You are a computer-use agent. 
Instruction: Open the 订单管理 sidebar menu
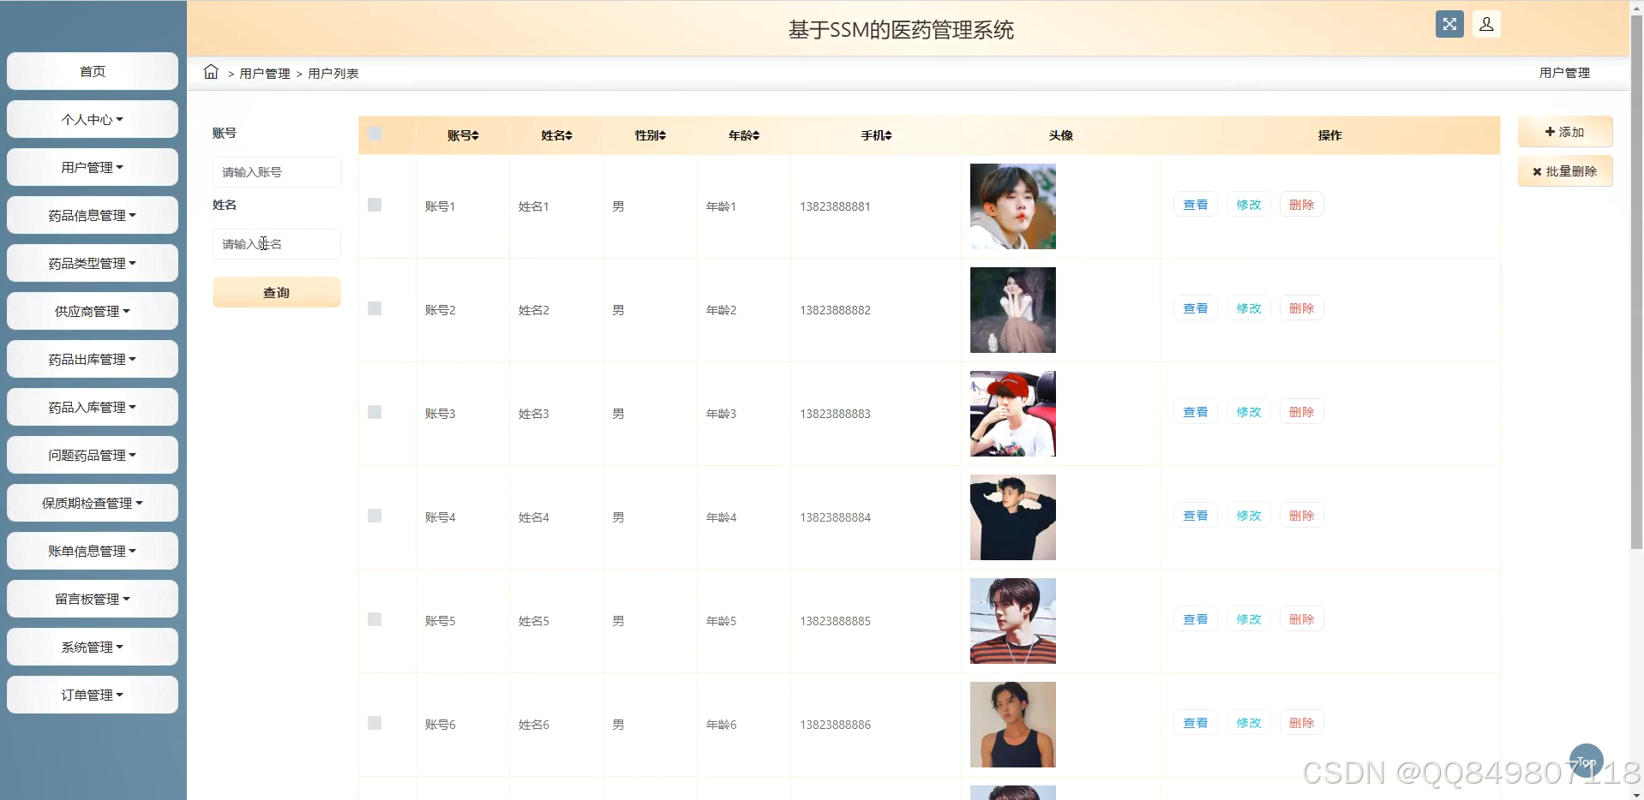click(x=93, y=695)
